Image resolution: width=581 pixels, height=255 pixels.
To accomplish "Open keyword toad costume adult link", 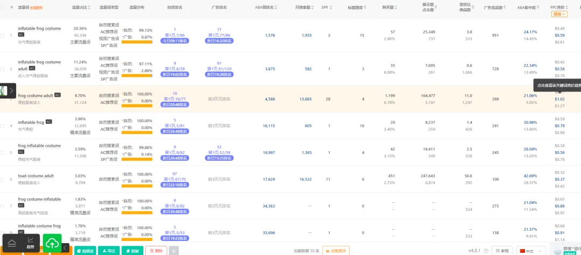I will click(x=36, y=176).
